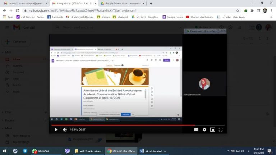Viewport: 276px width, 155px height.
Task: Switch to Google Drive virus scan tab
Action: pos(122,3)
